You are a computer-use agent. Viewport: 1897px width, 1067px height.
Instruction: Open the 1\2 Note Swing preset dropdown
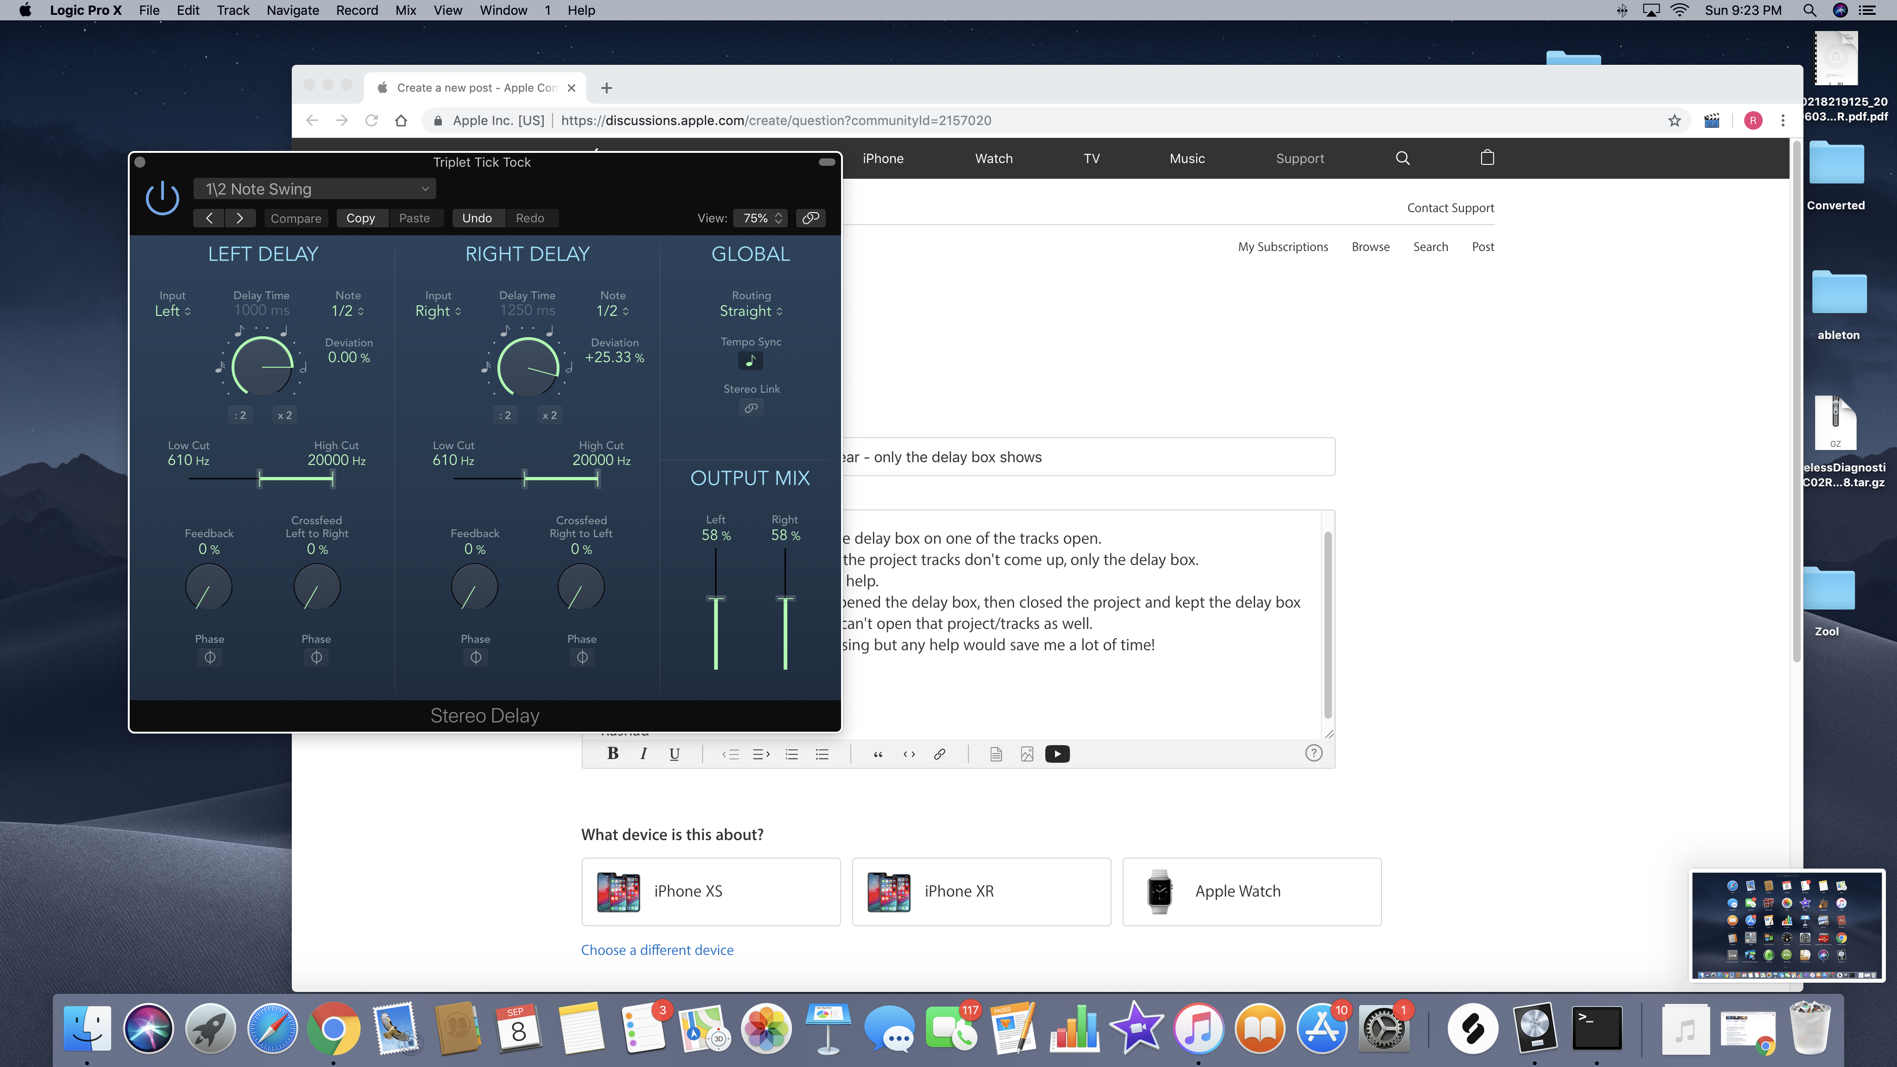(315, 189)
